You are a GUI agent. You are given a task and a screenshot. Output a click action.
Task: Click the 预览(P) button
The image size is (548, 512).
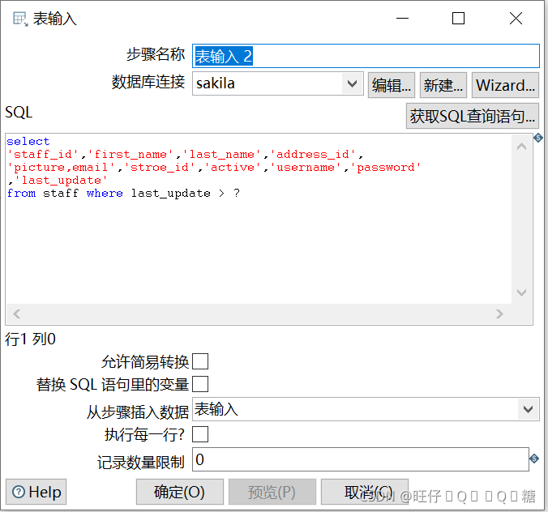point(272,492)
